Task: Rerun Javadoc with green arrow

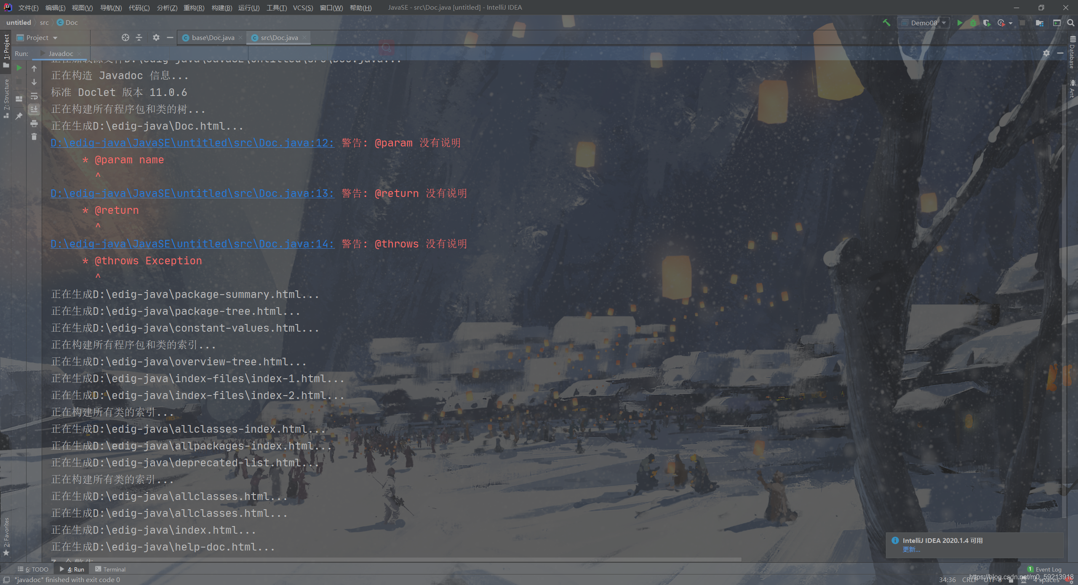Action: tap(19, 68)
